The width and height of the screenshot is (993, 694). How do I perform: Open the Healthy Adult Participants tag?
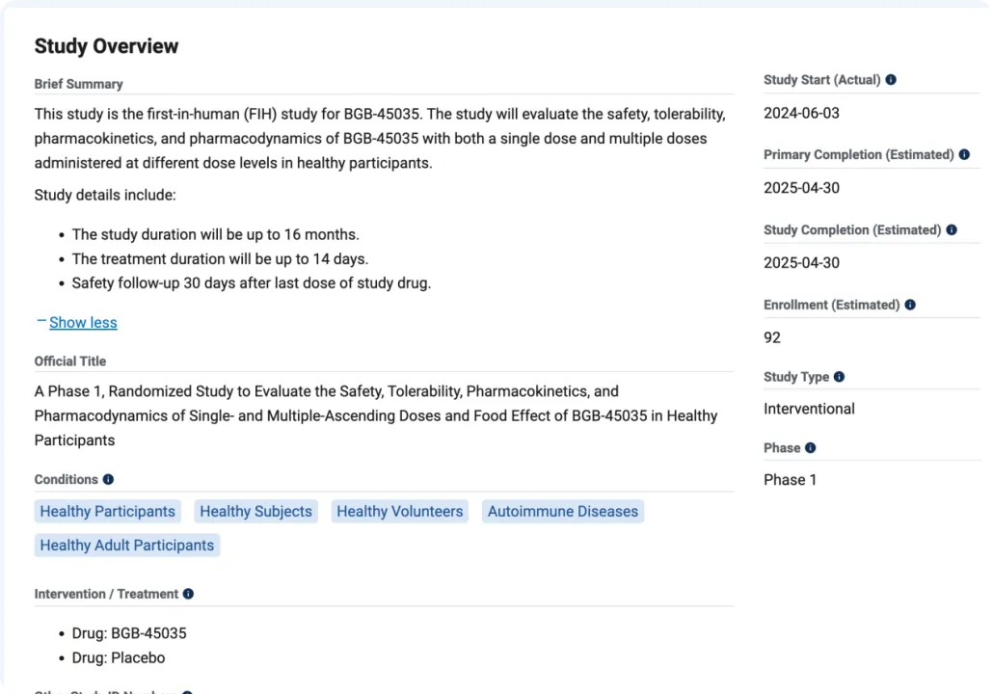point(127,546)
